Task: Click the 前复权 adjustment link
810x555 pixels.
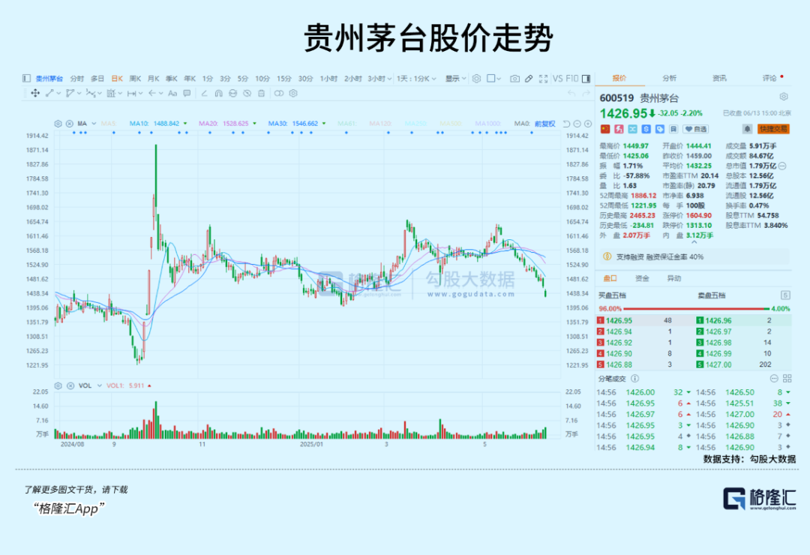Action: pyautogui.click(x=544, y=123)
